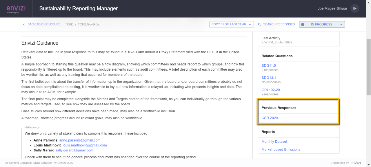This screenshot has height=167, width=371.
Task: Click the In Progress status circle icon
Action: (303, 25)
